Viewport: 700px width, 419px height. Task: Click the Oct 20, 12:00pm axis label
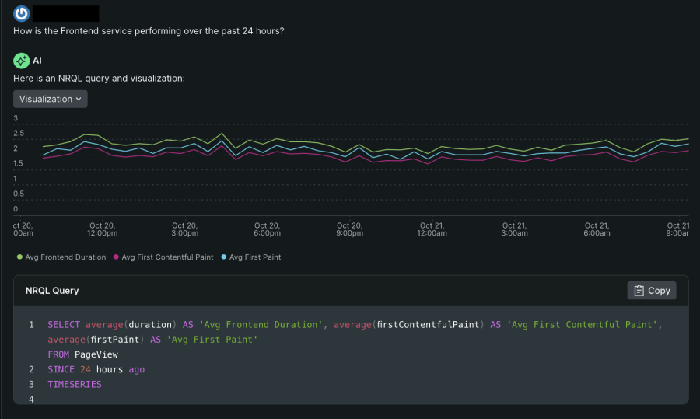point(103,229)
